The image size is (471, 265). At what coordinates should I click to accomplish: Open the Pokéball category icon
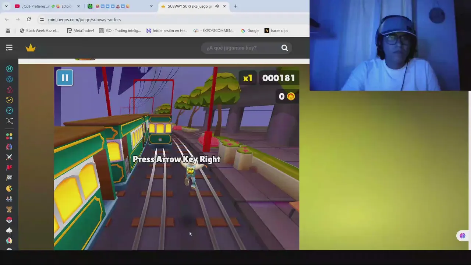point(9,220)
